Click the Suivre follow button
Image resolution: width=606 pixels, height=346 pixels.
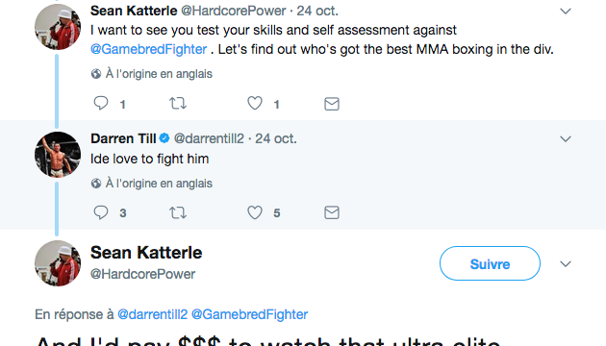[x=490, y=263]
